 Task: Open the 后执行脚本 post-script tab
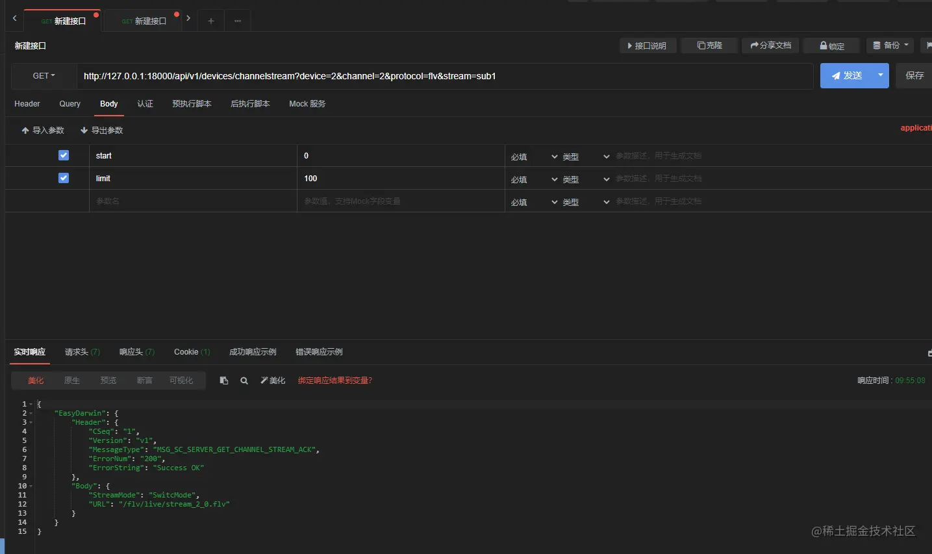[x=251, y=104]
